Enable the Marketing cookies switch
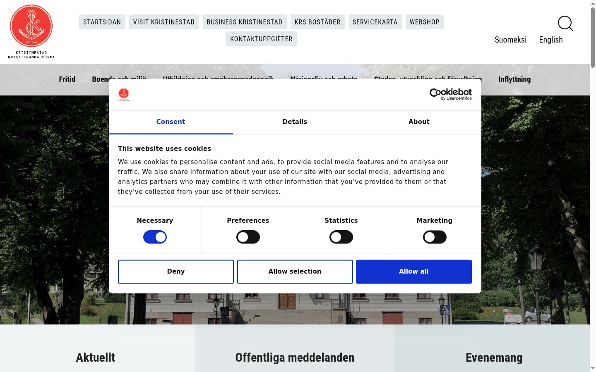The image size is (596, 372). [435, 237]
